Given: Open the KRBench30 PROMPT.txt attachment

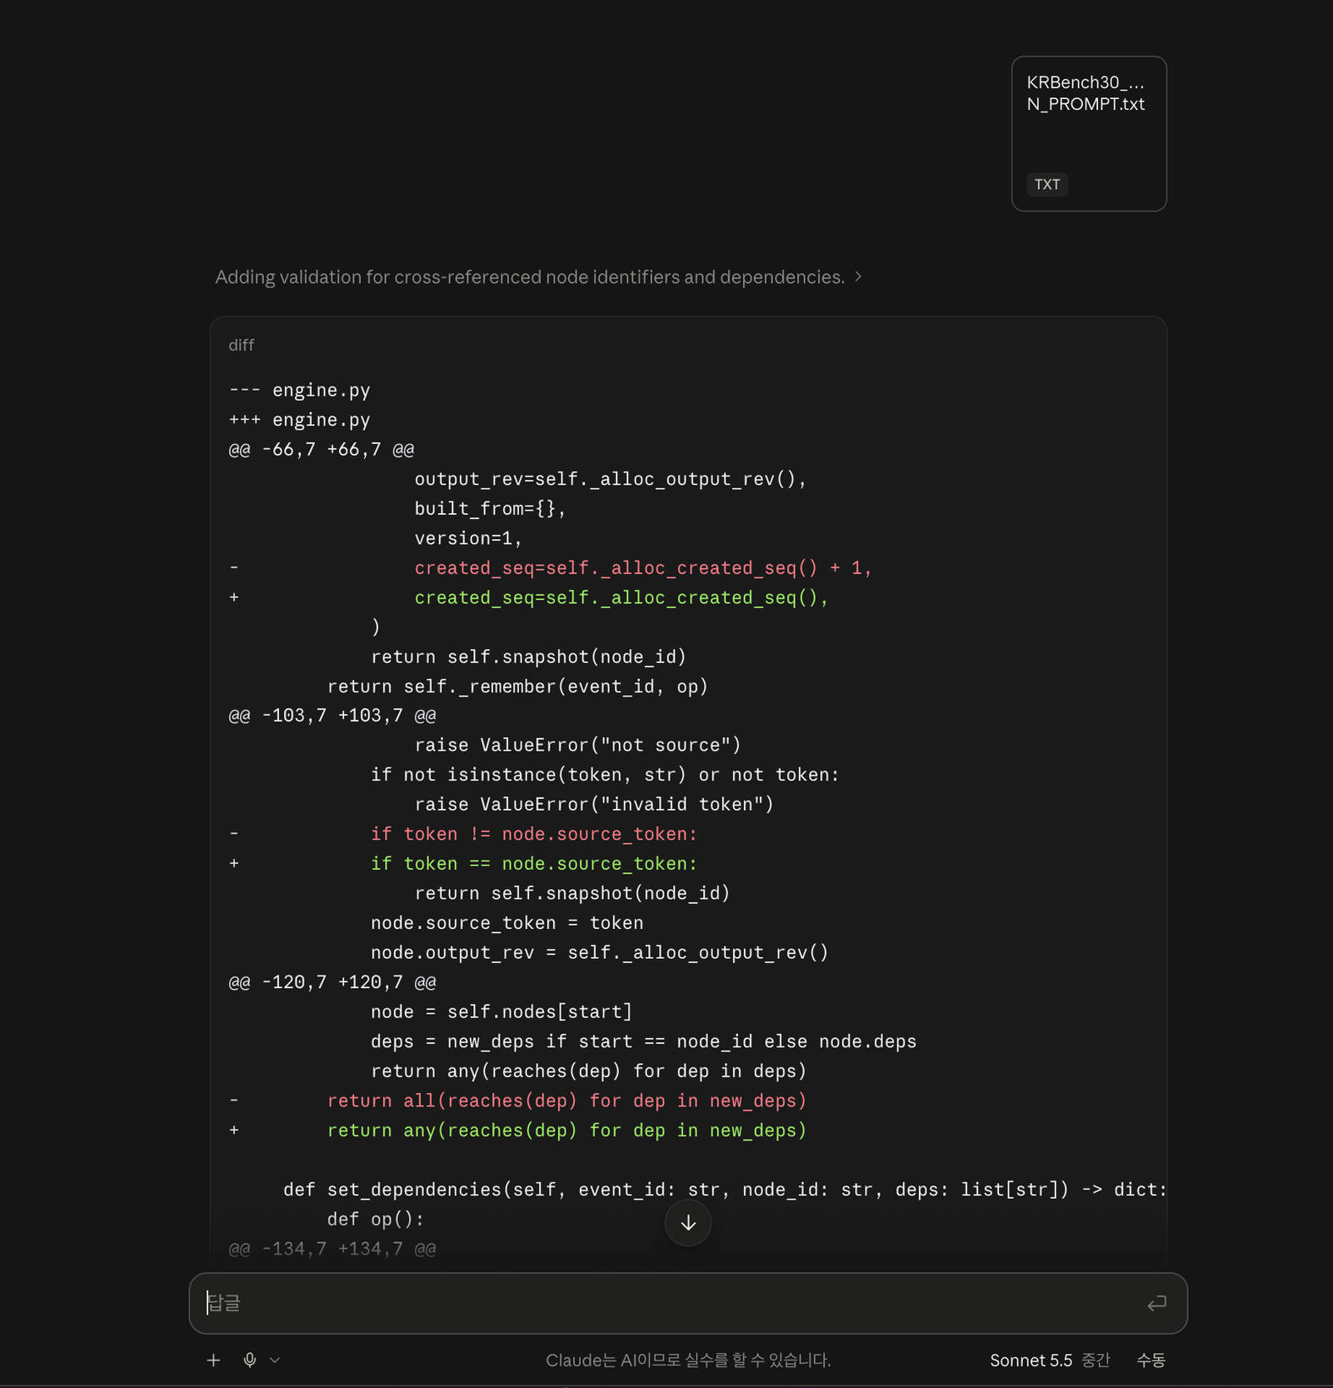Looking at the screenshot, I should coord(1089,133).
